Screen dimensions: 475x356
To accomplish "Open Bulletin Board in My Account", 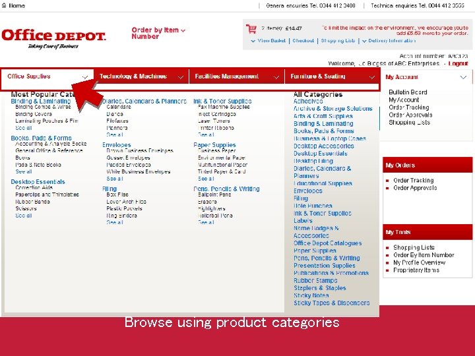I will point(408,92).
